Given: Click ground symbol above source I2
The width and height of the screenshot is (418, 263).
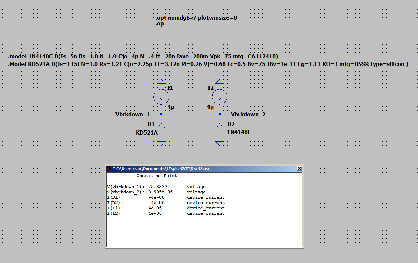Looking at the screenshot, I should click(x=220, y=82).
